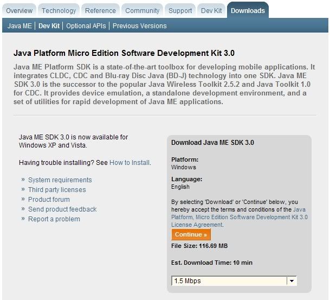Open the Report a problem link
This screenshot has width=330, height=300.
(54, 219)
